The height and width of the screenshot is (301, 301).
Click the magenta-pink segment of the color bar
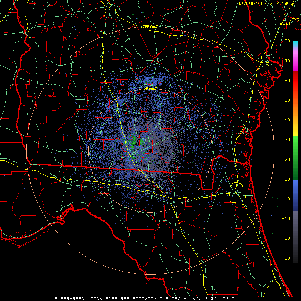(295, 61)
